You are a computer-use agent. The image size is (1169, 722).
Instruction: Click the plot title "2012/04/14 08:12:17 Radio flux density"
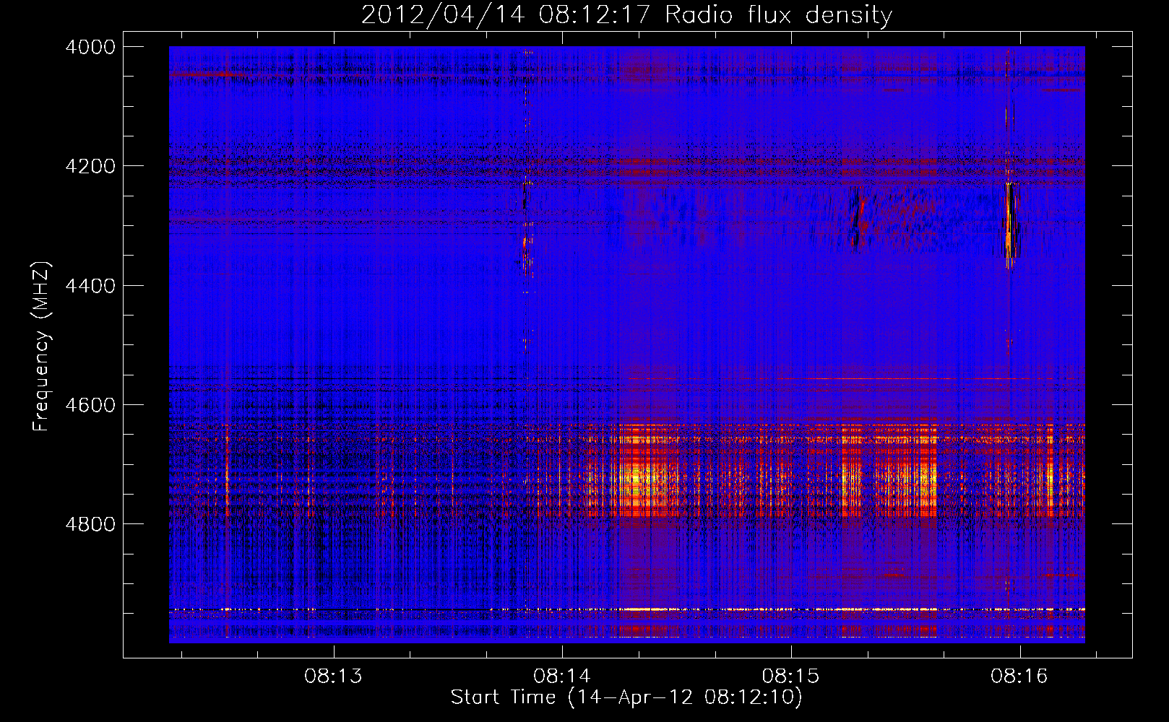point(626,15)
